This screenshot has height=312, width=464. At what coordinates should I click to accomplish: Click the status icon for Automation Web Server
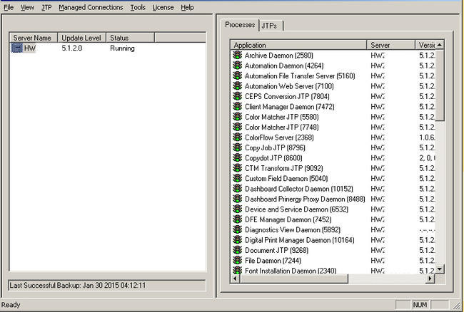[238, 86]
